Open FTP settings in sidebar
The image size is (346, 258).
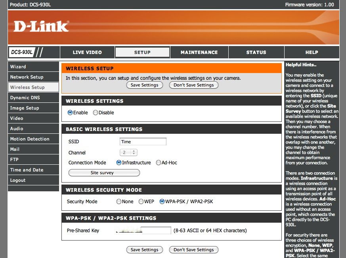pyautogui.click(x=33, y=160)
